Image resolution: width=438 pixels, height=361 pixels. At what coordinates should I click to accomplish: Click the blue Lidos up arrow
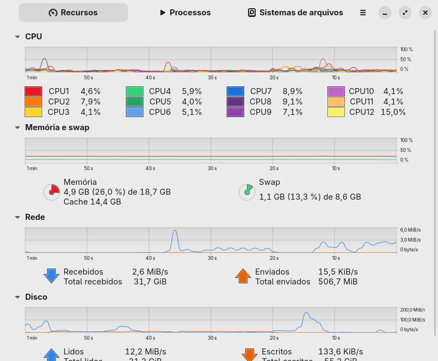pos(51,354)
